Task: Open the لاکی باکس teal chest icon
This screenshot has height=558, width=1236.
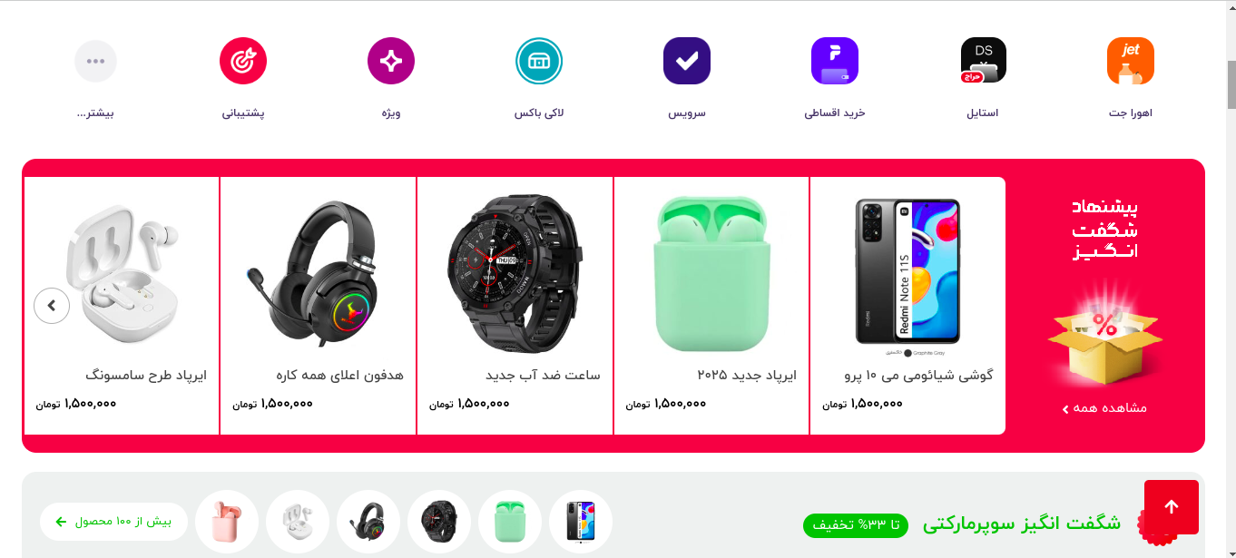Action: pyautogui.click(x=539, y=61)
